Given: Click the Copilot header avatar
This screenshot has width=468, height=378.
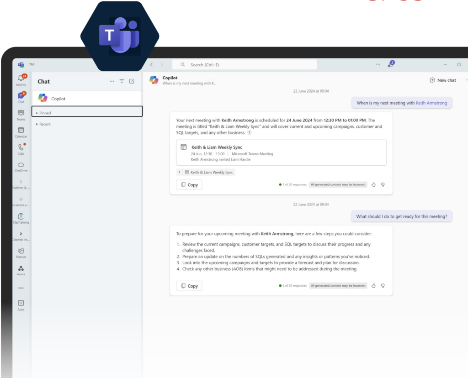Looking at the screenshot, I should [154, 80].
